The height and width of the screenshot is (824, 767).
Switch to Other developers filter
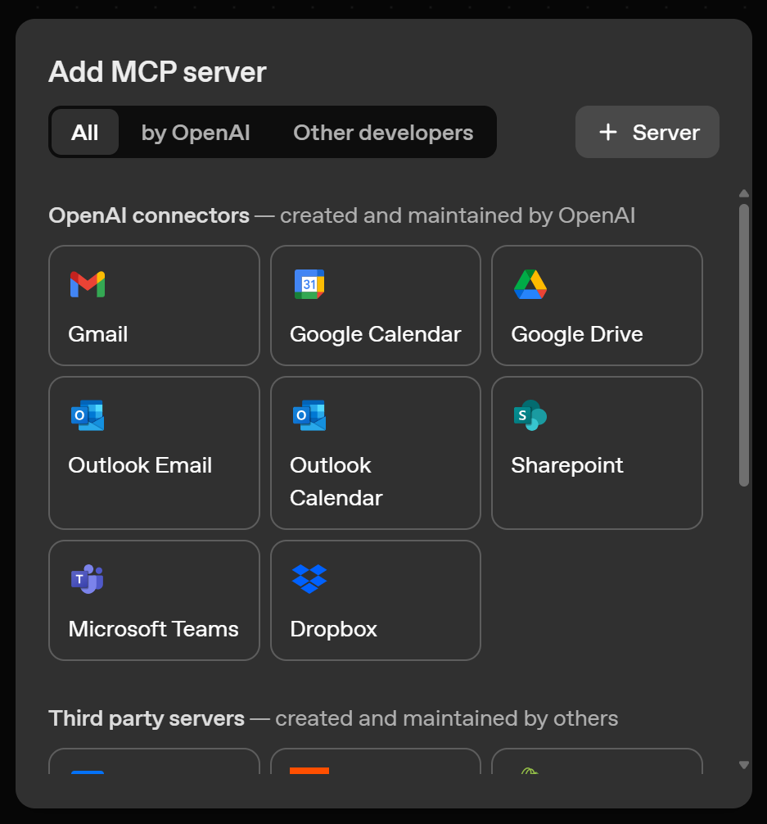coord(382,132)
